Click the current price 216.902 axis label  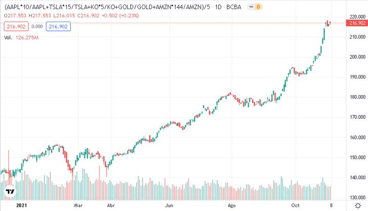(x=357, y=23)
